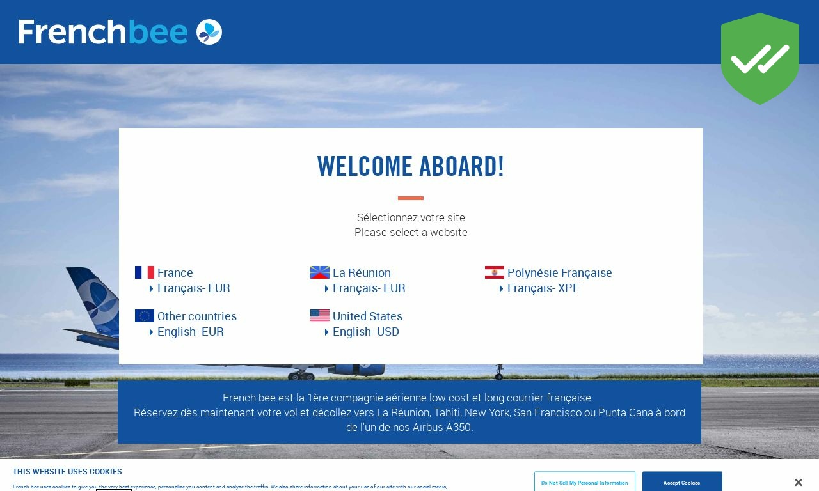The width and height of the screenshot is (819, 491).
Task: Click the United States flag icon
Action: click(320, 316)
